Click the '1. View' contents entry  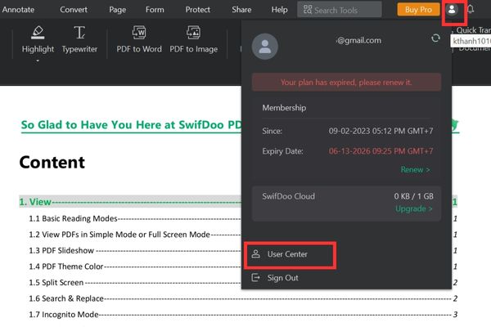click(x=238, y=202)
